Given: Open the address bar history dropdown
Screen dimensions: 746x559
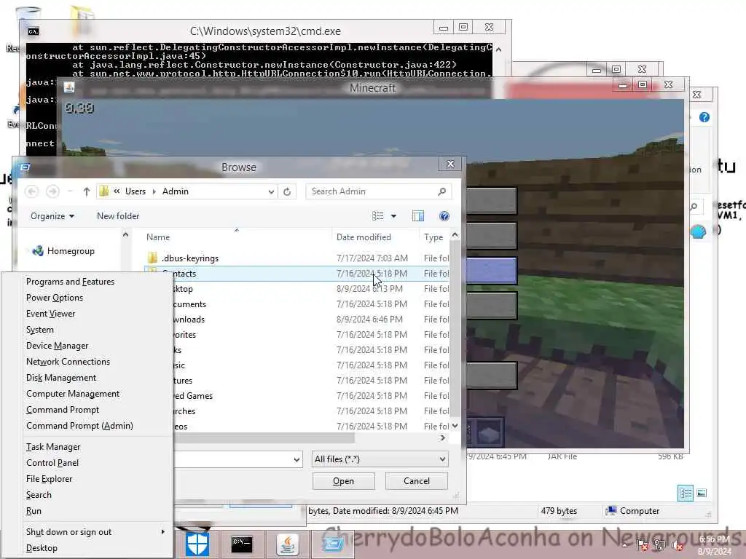Looking at the screenshot, I should pyautogui.click(x=271, y=191).
